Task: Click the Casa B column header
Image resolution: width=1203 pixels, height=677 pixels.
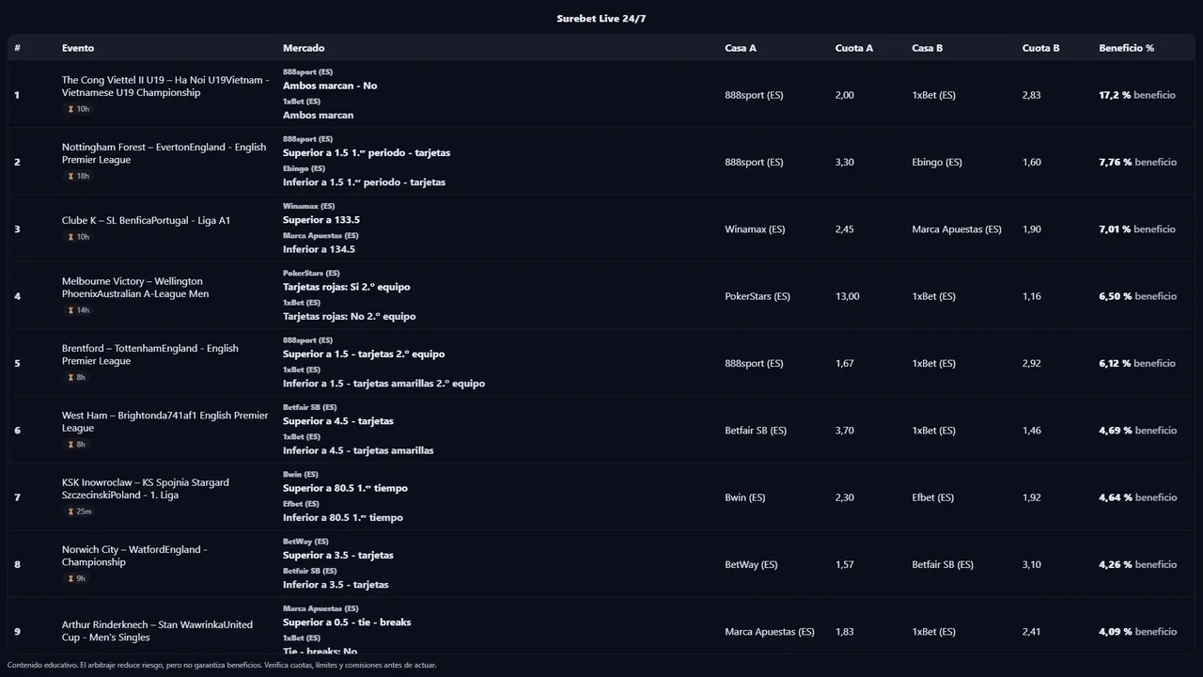Action: coord(927,48)
